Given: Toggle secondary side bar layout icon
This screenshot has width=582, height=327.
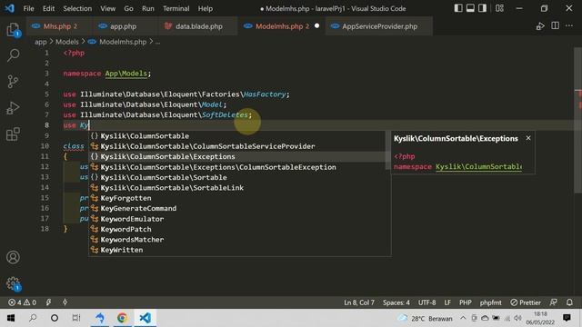Looking at the screenshot, I should point(482,8).
